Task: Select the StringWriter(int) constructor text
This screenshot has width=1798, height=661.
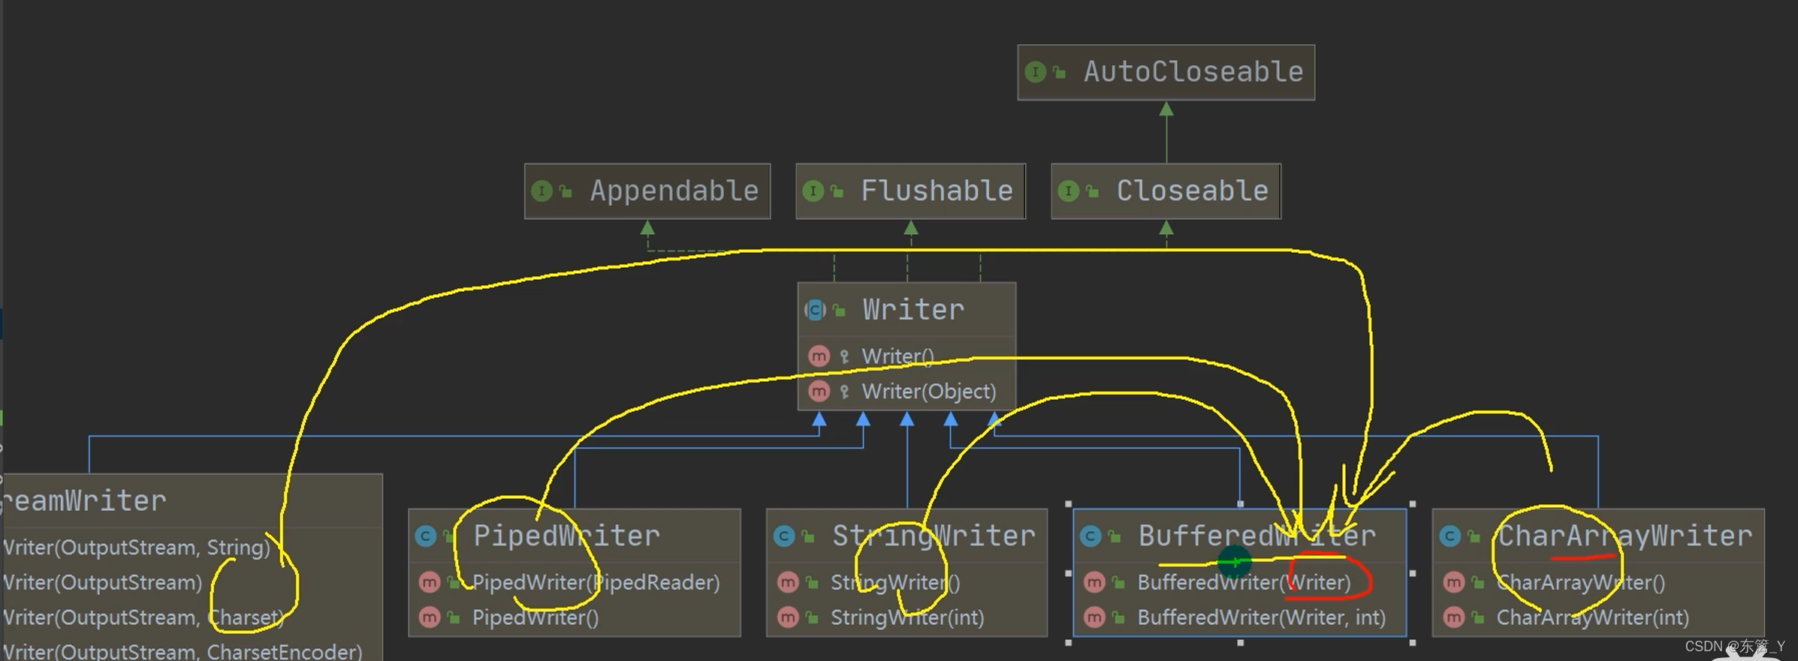Action: (x=907, y=617)
